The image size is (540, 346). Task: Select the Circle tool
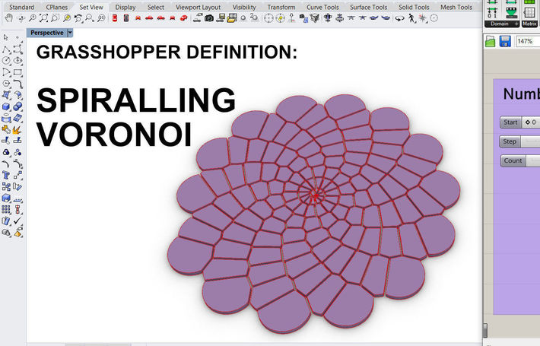[x=6, y=61]
